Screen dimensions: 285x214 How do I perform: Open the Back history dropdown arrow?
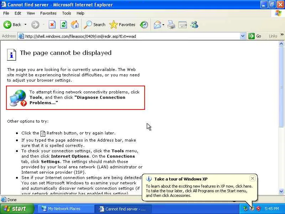[25, 25]
